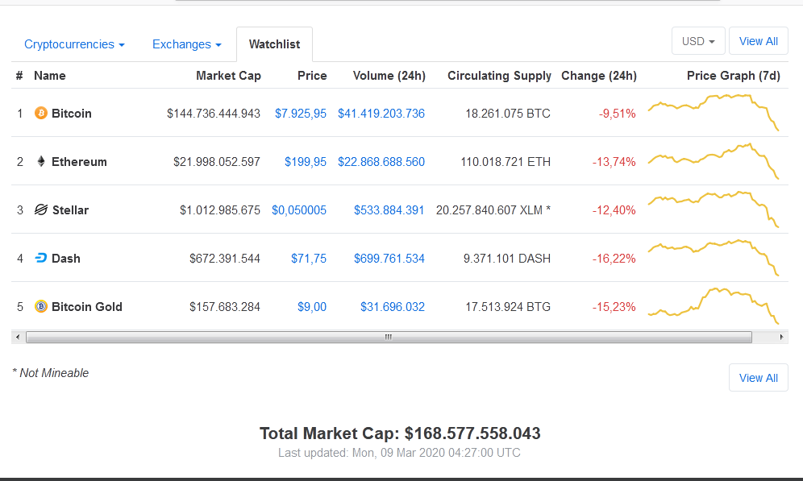Sort by the Price column header
803x481 pixels.
312,76
